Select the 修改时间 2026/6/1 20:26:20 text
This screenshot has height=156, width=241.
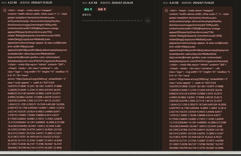tap(117, 3)
